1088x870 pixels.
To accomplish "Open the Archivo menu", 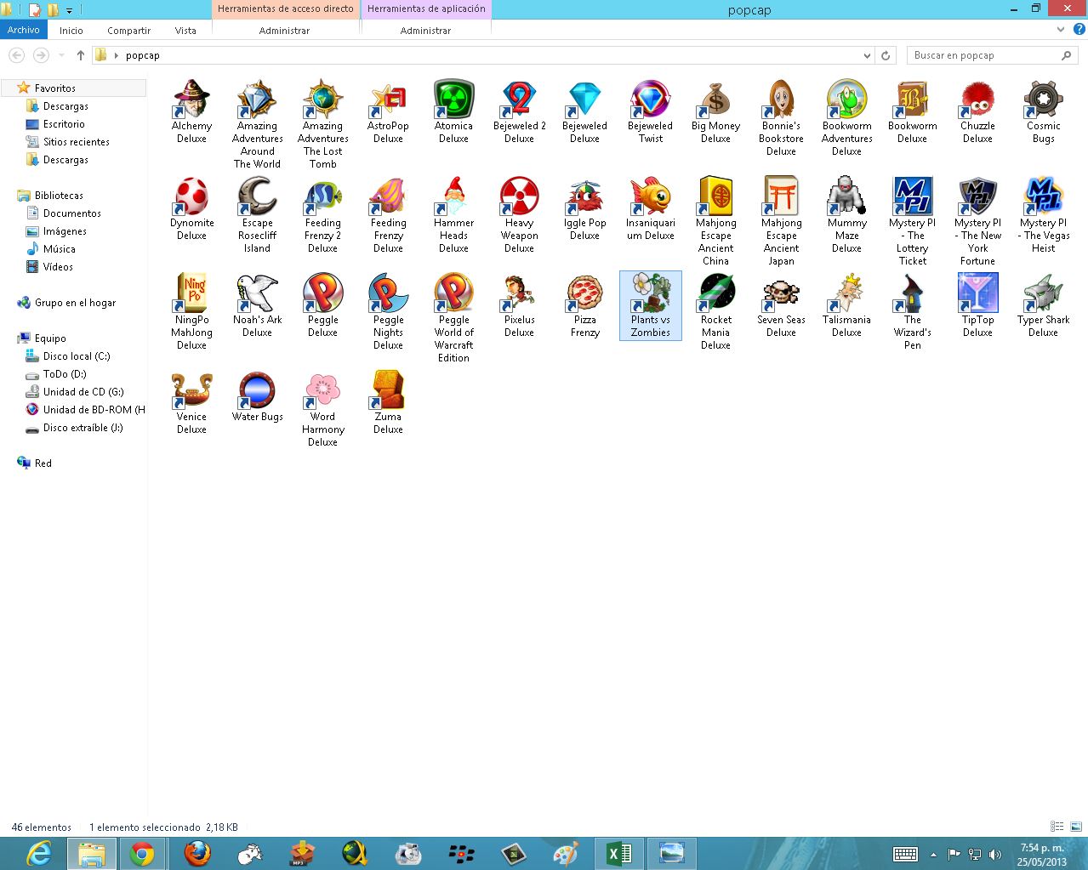I will click(23, 30).
